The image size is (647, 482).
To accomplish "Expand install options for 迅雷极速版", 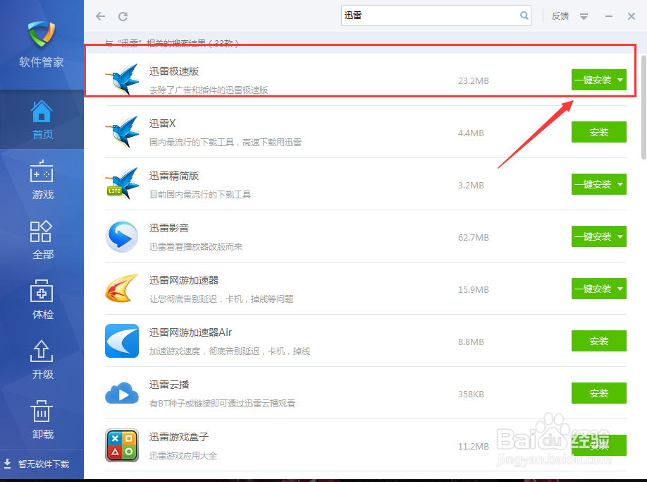I will click(x=620, y=80).
